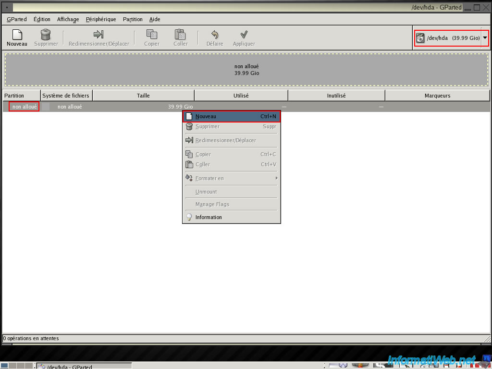Open the Édition menu
Viewport: 492px width, 369px height.
pyautogui.click(x=42, y=19)
